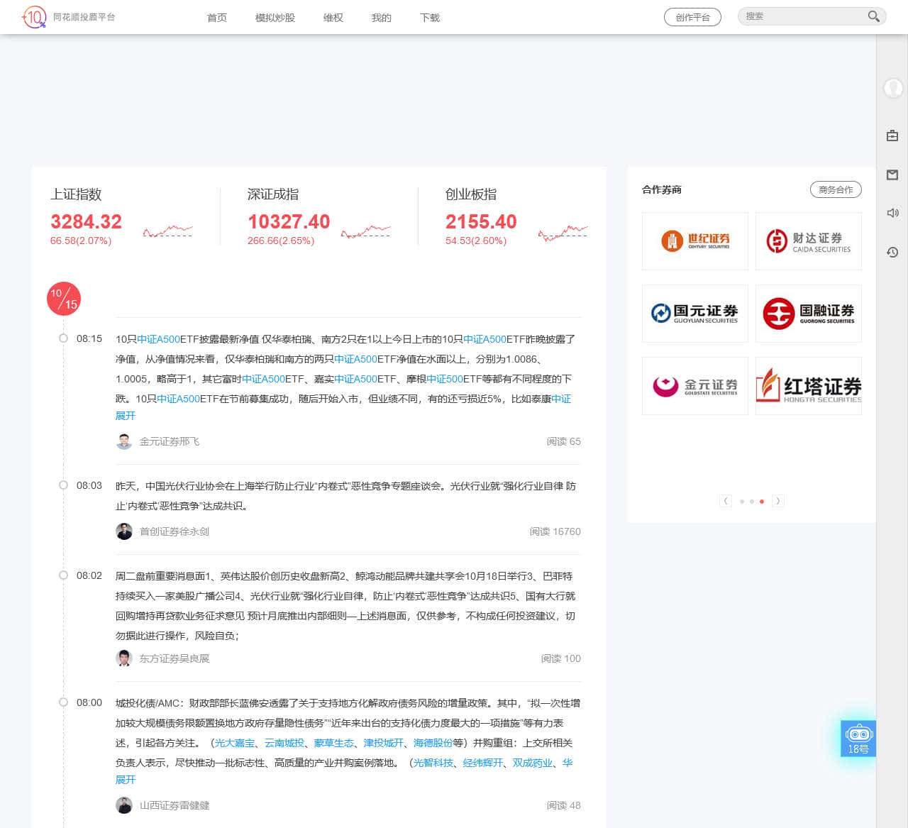Open the 18号 robot assistant

858,739
